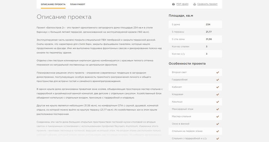Click the Крыльцо feature label

[177, 102]
